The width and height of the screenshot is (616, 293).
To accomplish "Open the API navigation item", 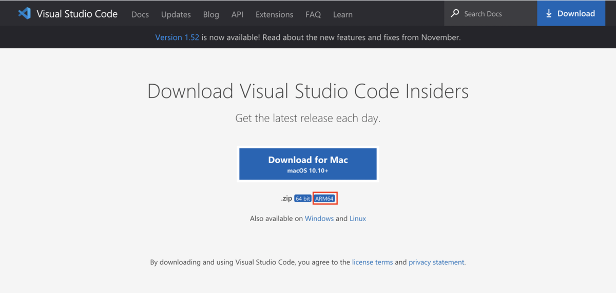I will 237,14.
